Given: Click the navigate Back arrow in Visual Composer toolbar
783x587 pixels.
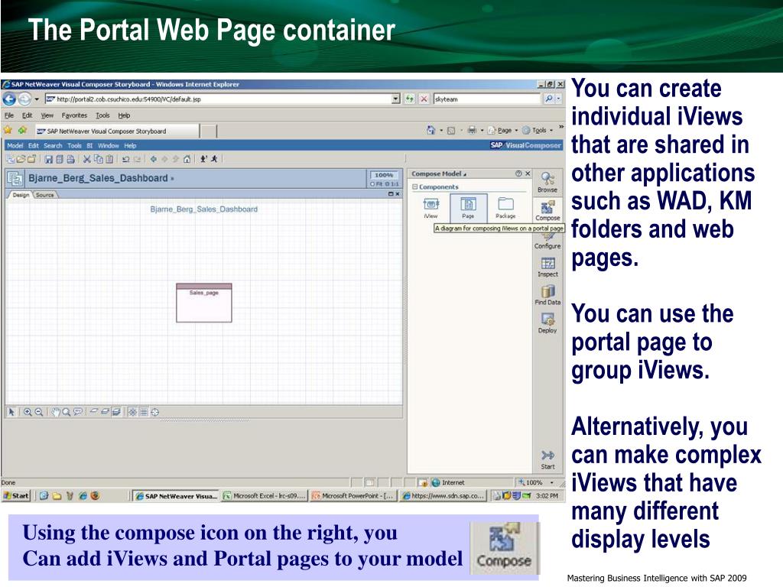Looking at the screenshot, I should click(153, 159).
